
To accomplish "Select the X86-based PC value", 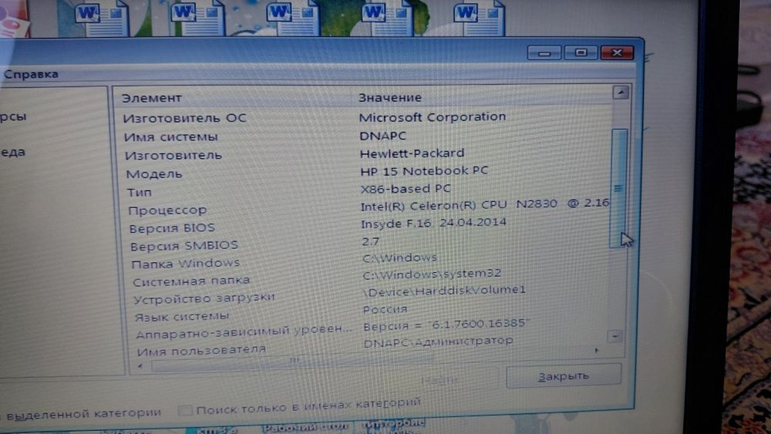I will click(x=406, y=189).
